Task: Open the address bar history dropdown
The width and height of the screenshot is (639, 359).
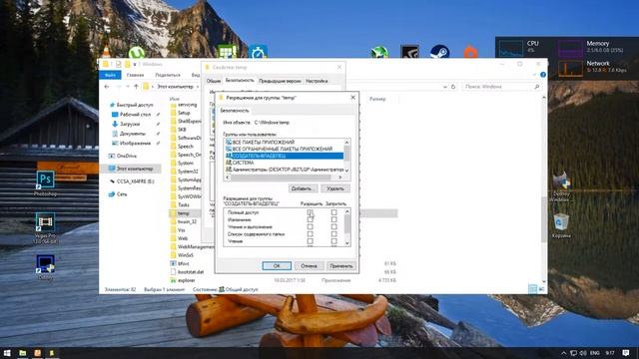Action: coord(444,87)
